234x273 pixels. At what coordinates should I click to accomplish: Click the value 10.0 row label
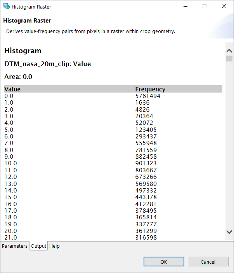[11, 163]
